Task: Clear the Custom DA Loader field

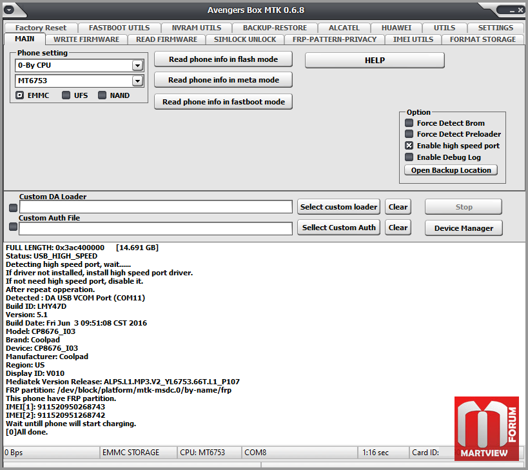Action: click(x=398, y=207)
